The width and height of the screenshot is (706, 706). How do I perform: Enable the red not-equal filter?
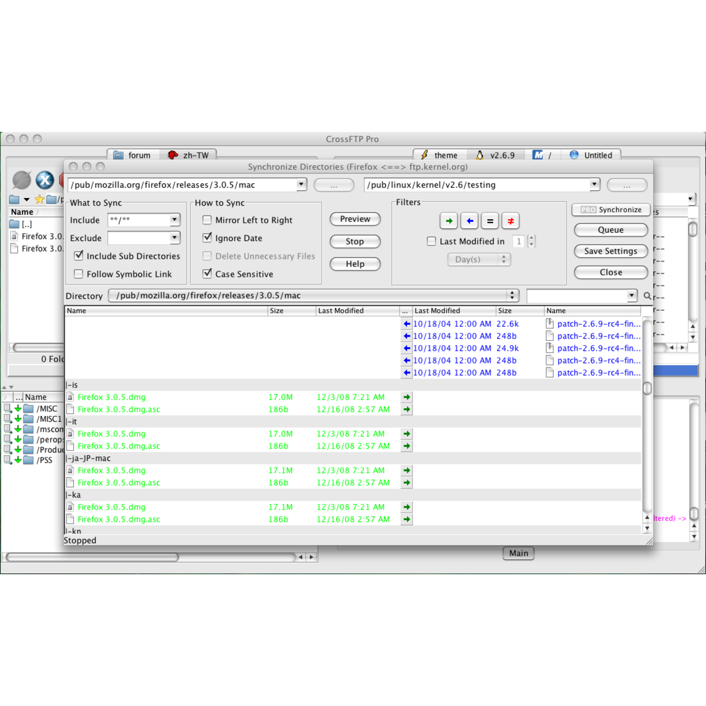tap(510, 221)
